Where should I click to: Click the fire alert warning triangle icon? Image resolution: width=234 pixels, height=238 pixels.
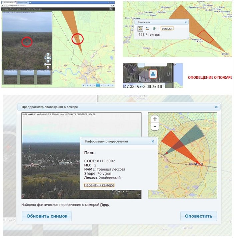coord(153,74)
